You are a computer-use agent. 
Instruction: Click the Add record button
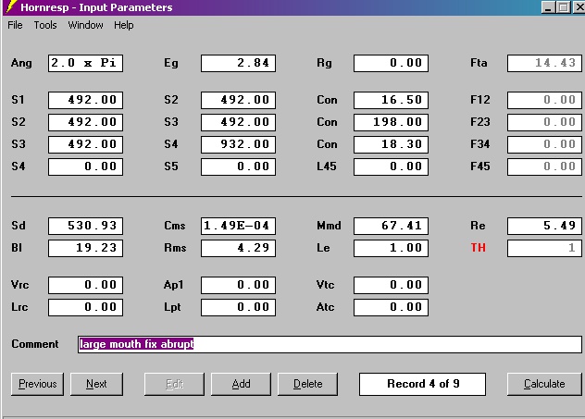point(241,384)
